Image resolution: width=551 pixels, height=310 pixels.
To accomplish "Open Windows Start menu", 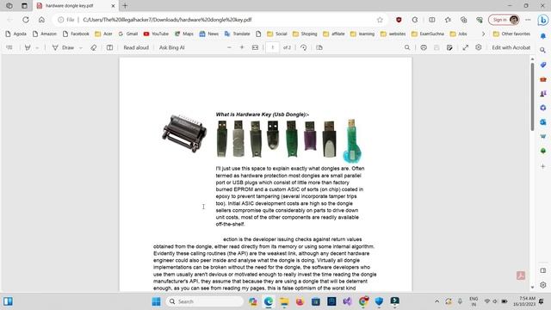I will (156, 301).
